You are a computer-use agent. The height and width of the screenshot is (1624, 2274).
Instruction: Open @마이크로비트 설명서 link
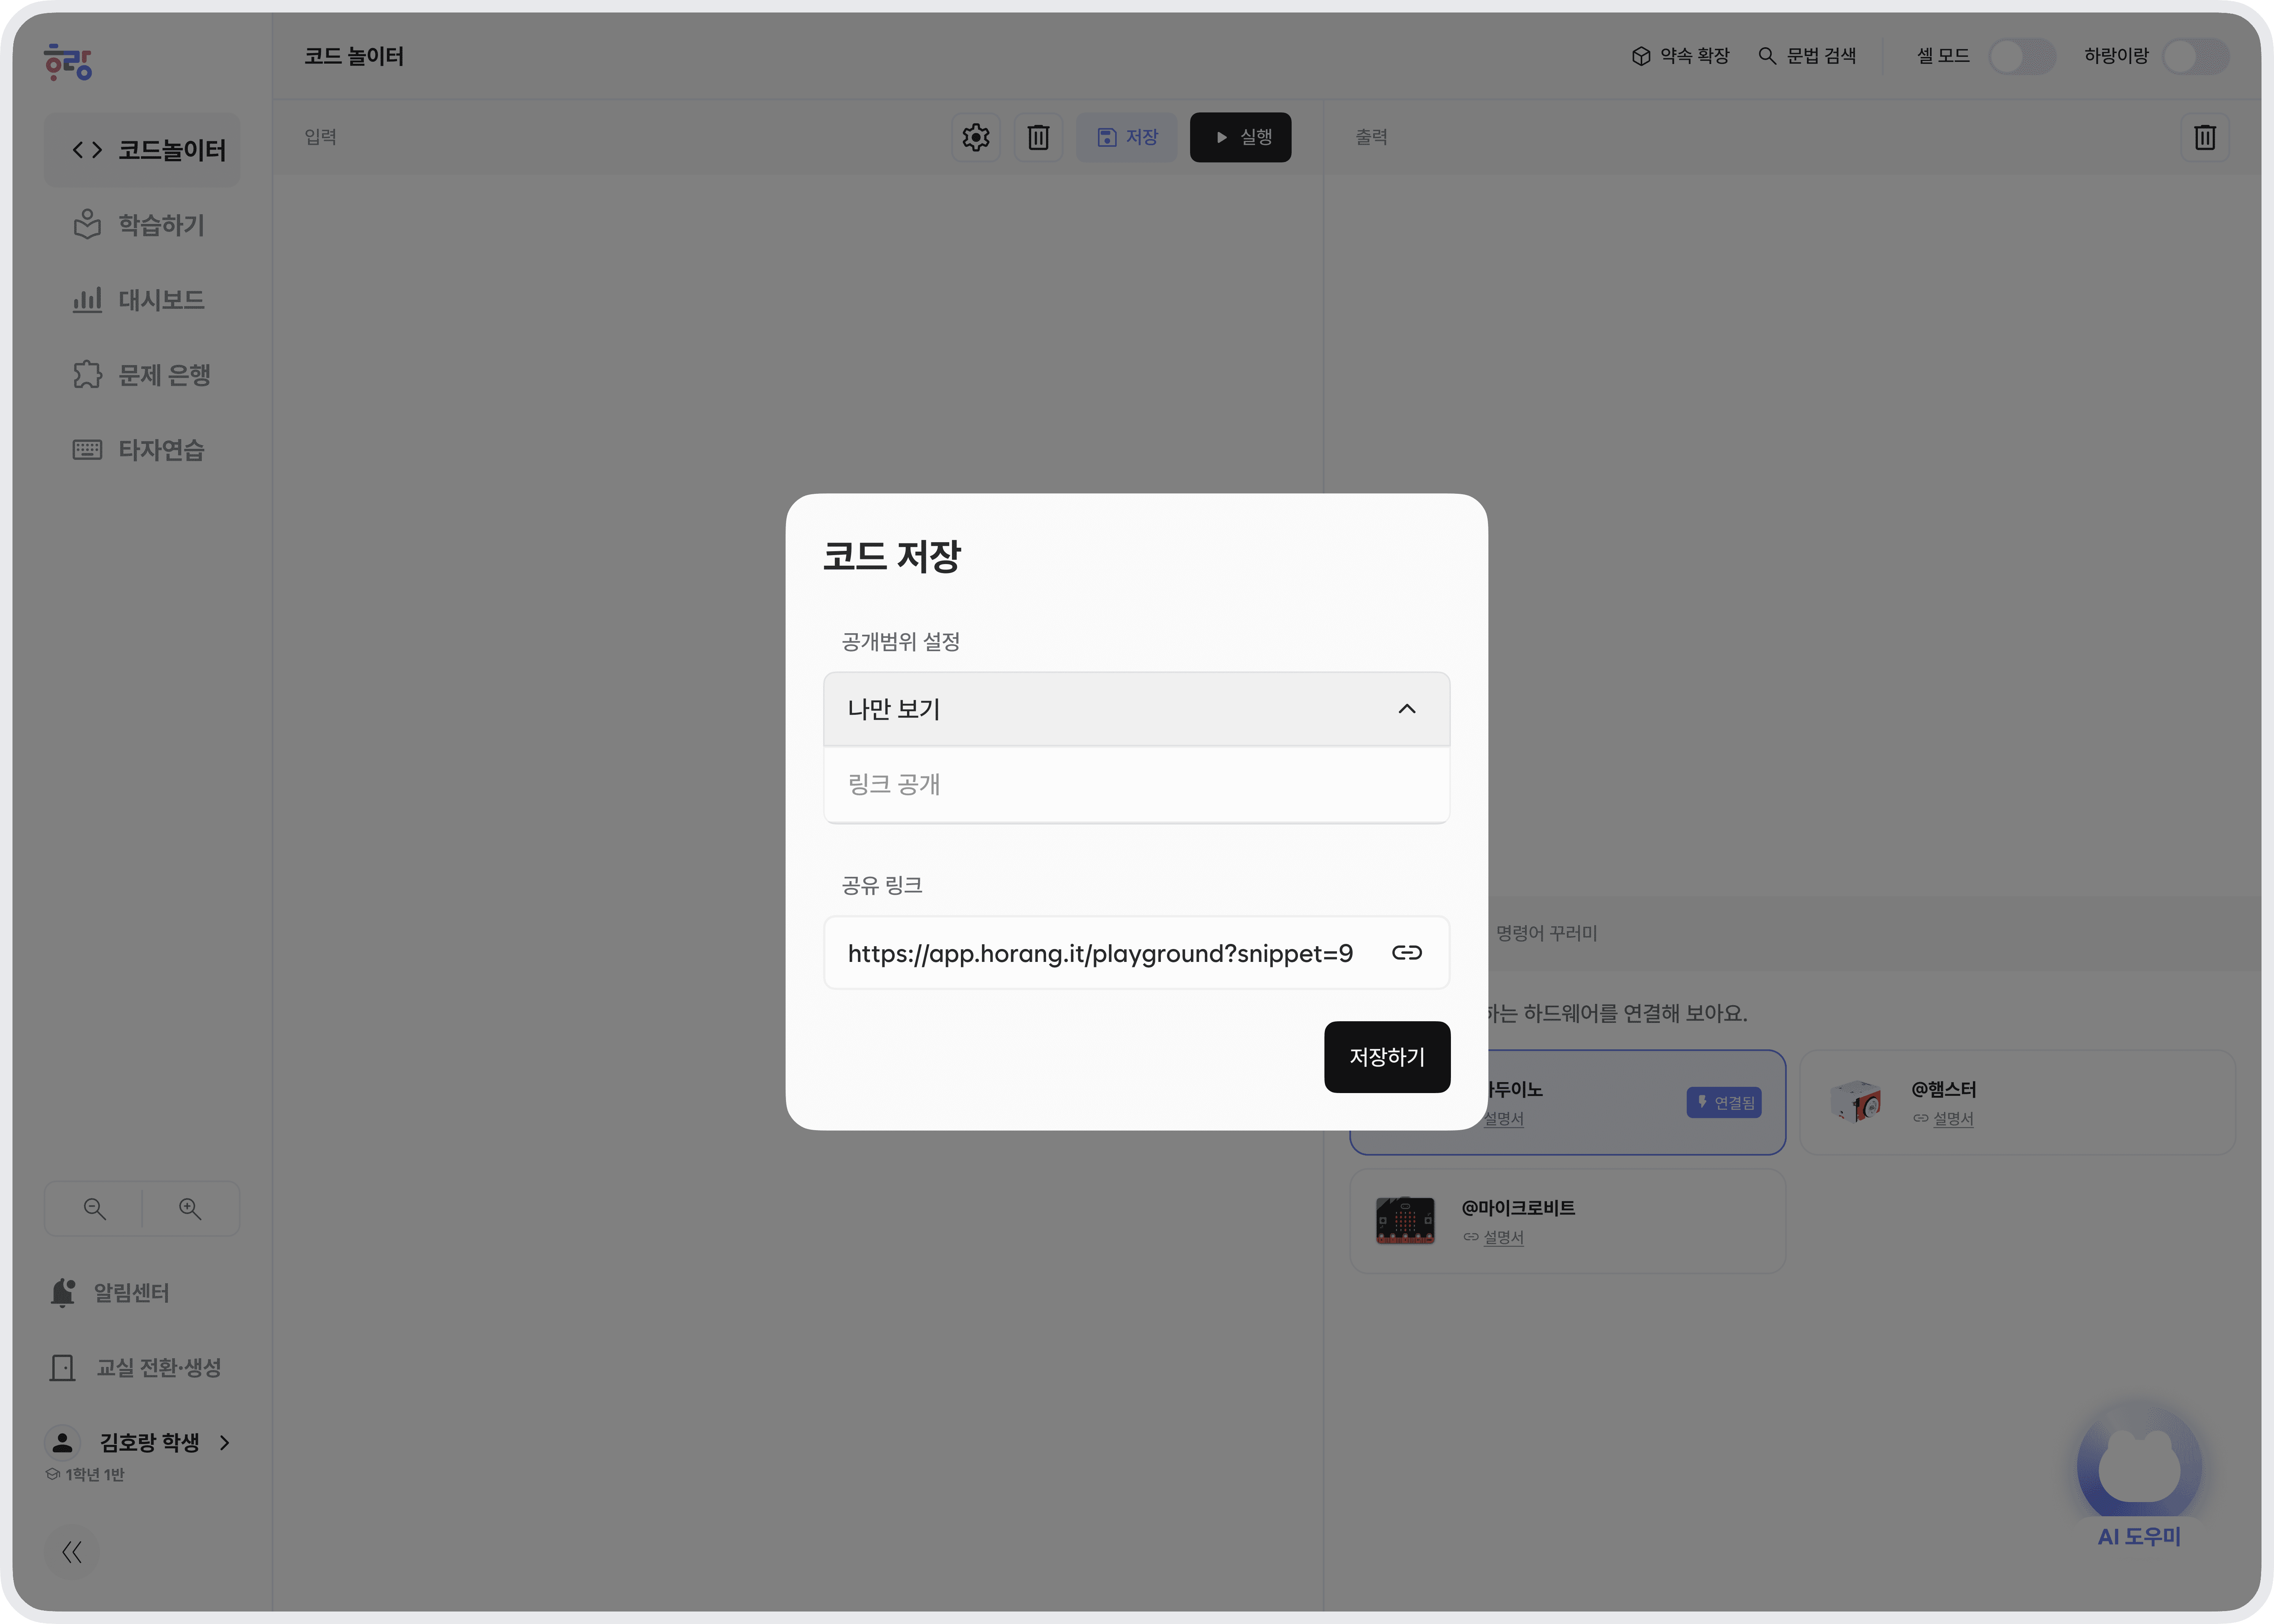click(1503, 1238)
